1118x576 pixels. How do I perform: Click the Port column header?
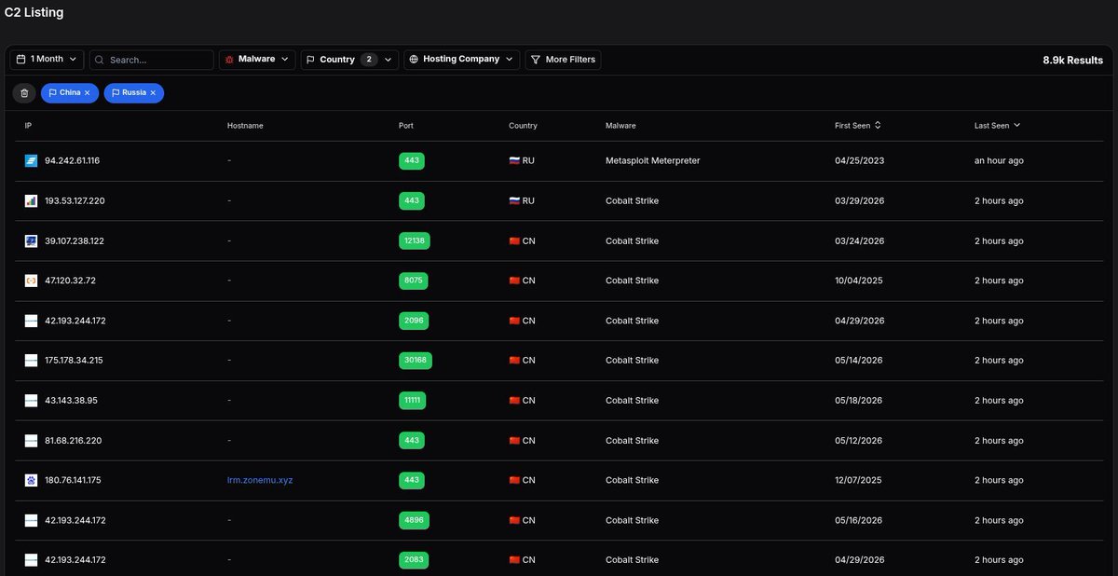click(x=406, y=125)
